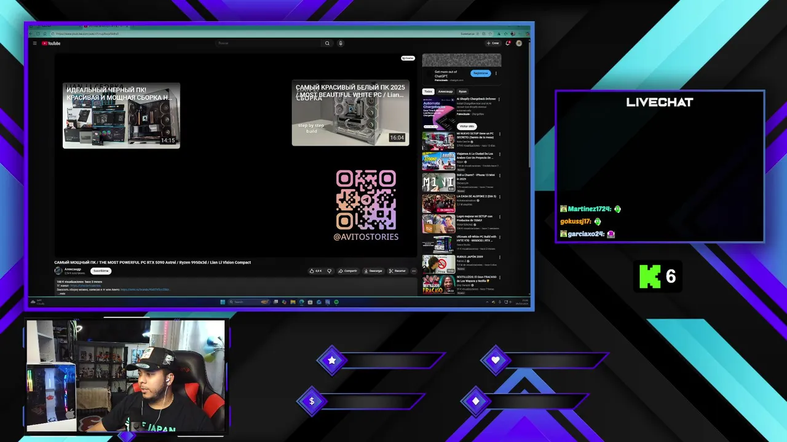Select the Todos filter chip
This screenshot has height=442, width=787.
428,91
